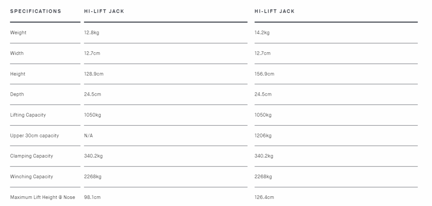
Task: Click the 14.2kg weight value
Action: tap(262, 33)
